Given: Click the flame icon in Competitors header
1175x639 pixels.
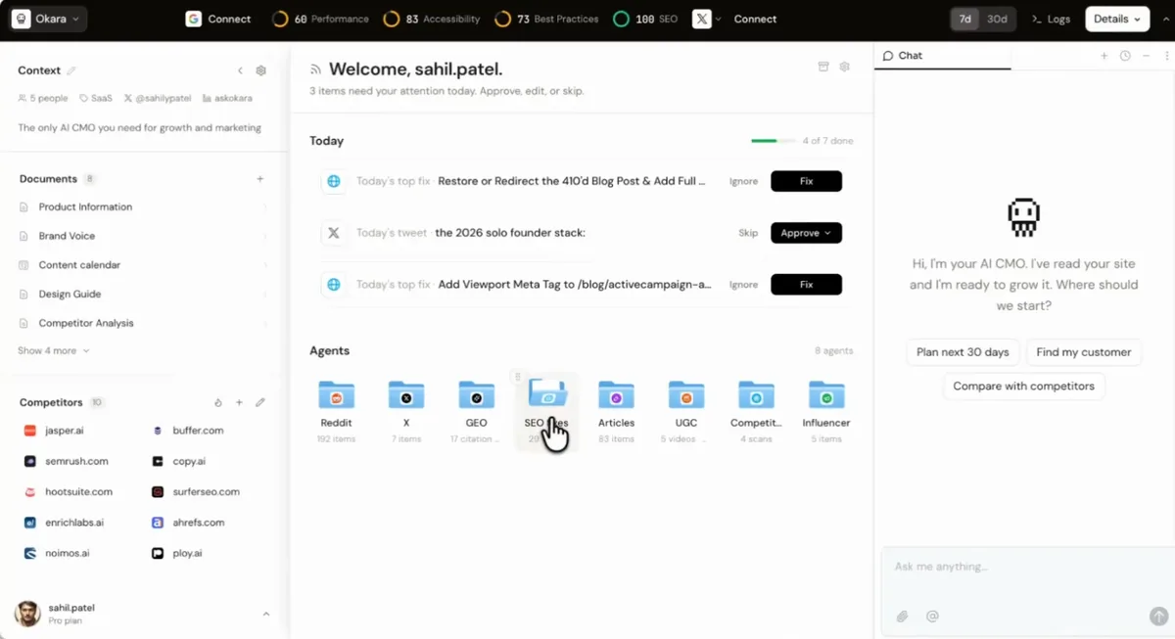Looking at the screenshot, I should [218, 402].
